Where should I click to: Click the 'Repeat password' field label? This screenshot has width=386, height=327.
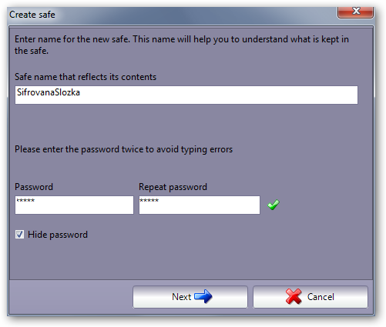tap(173, 187)
